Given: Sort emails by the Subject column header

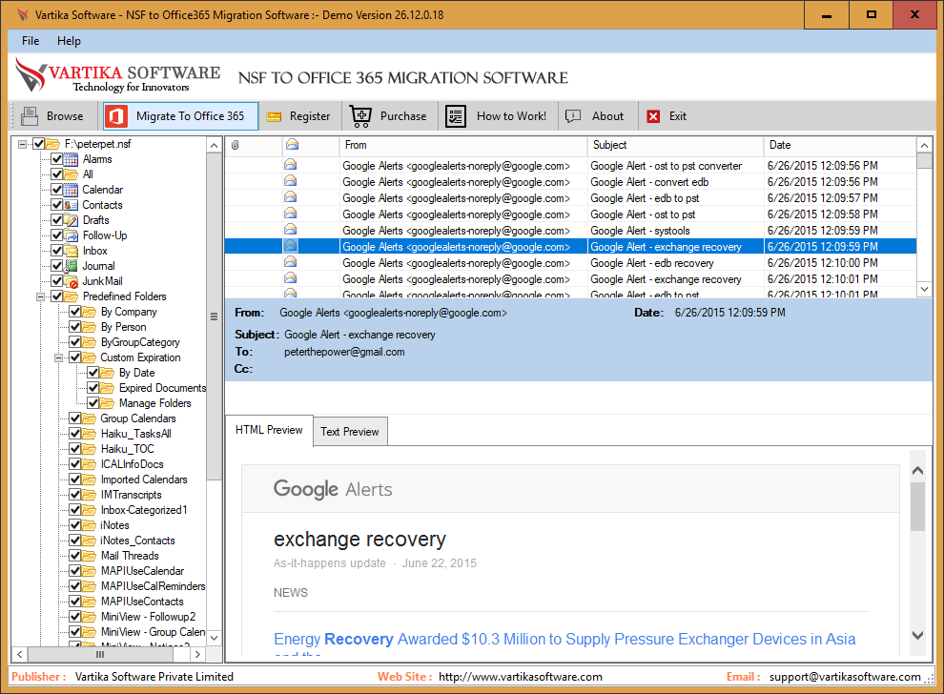Looking at the screenshot, I should (675, 145).
